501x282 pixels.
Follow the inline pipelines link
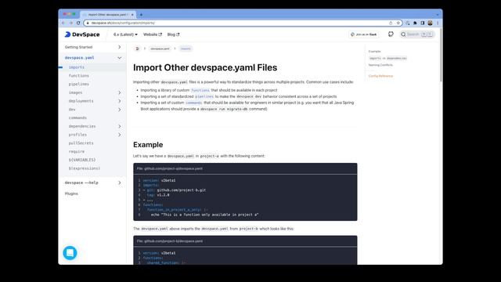pyautogui.click(x=204, y=96)
